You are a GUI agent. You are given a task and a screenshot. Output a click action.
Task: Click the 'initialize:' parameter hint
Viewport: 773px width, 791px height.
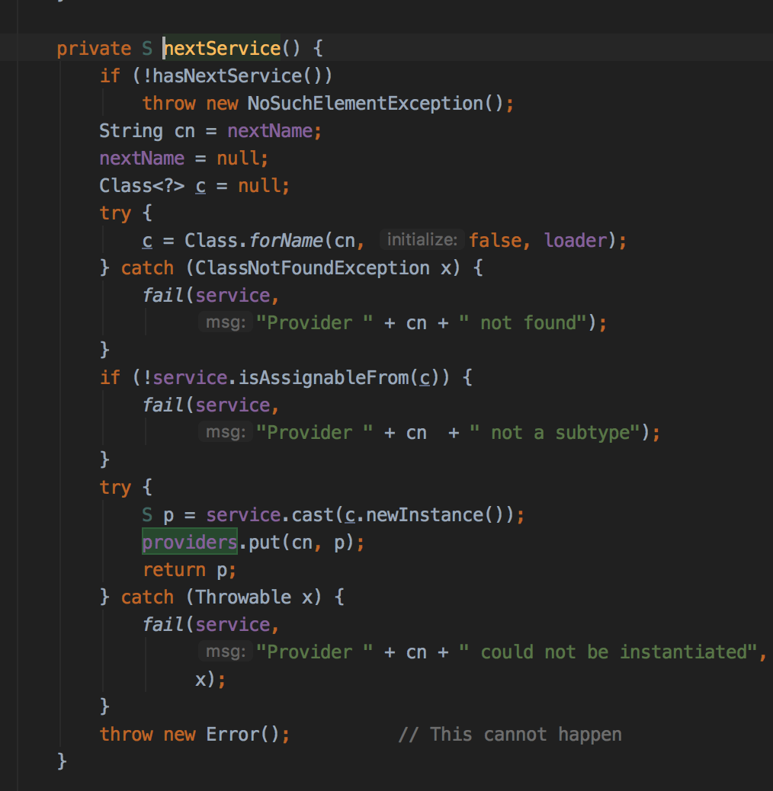tap(422, 239)
